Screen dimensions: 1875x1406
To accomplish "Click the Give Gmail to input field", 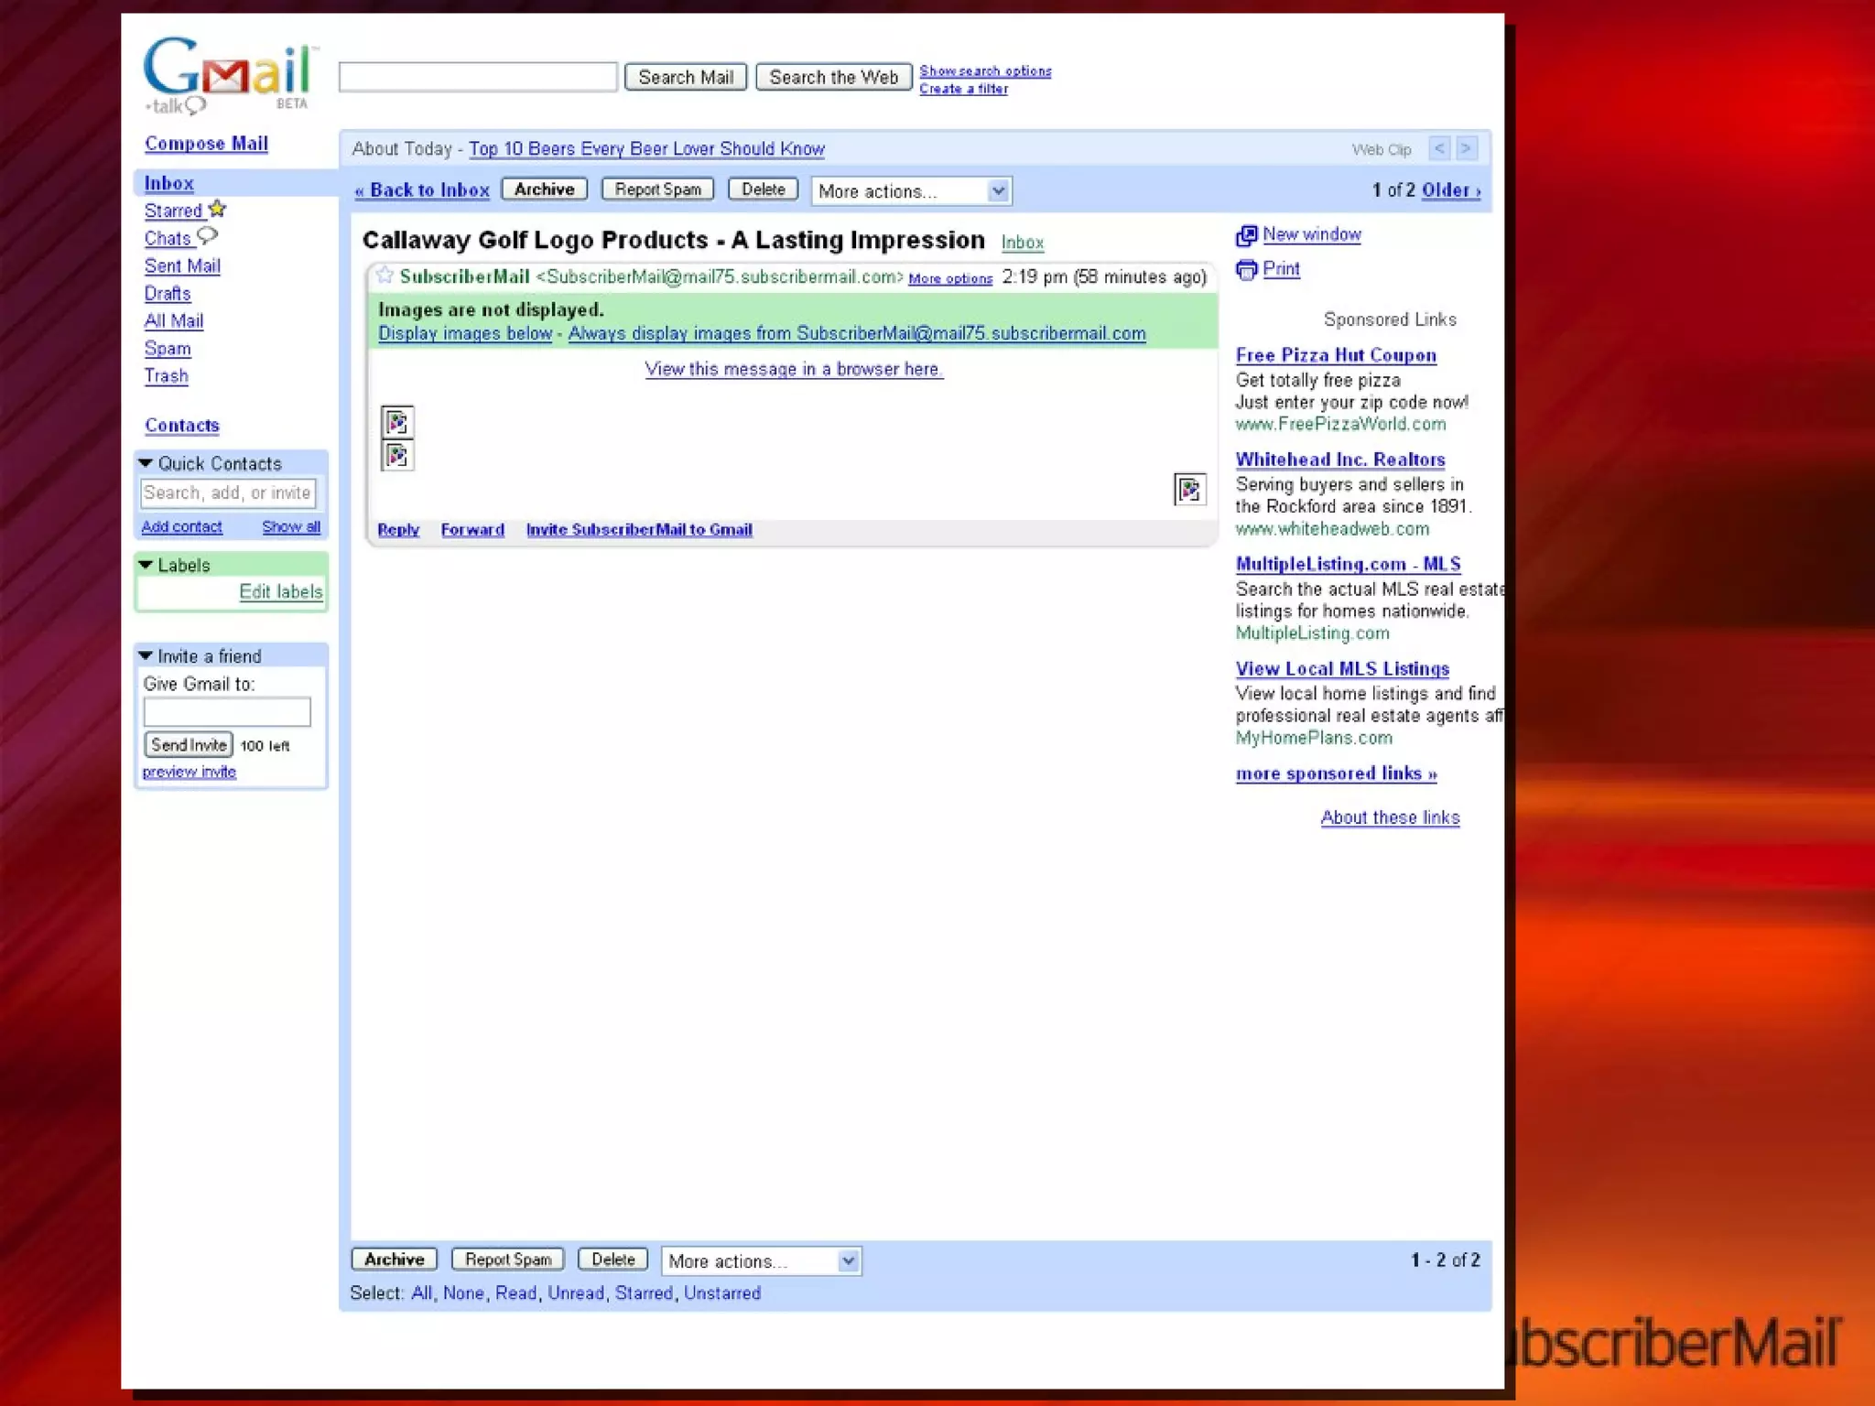I will [227, 711].
